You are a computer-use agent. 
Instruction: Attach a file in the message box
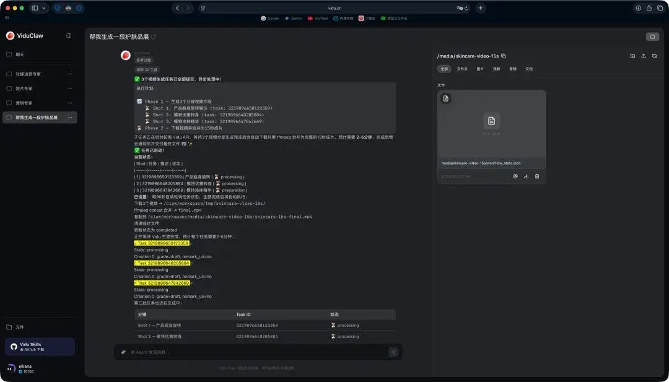coord(124,352)
